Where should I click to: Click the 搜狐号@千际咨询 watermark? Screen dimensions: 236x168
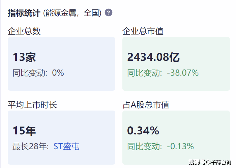tap(210, 162)
